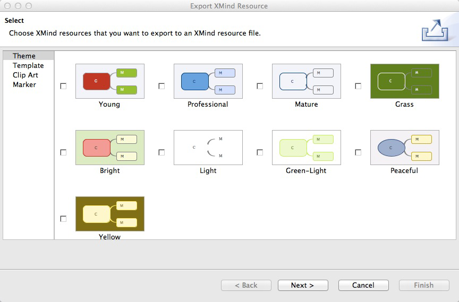Screen dimensions: 459x302
Task: Click the 'Professional' theme label
Action: [x=208, y=105]
